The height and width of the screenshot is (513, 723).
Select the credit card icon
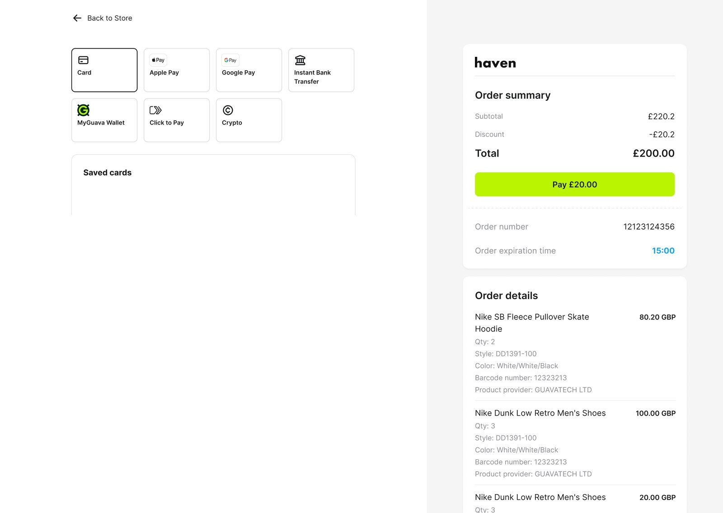[83, 60]
